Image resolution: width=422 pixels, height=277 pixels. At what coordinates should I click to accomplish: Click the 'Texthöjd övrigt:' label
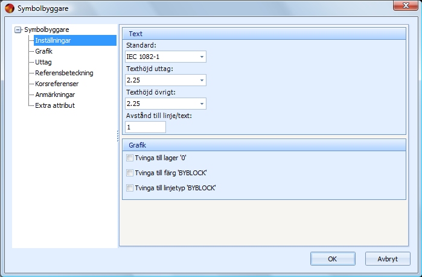pos(151,92)
